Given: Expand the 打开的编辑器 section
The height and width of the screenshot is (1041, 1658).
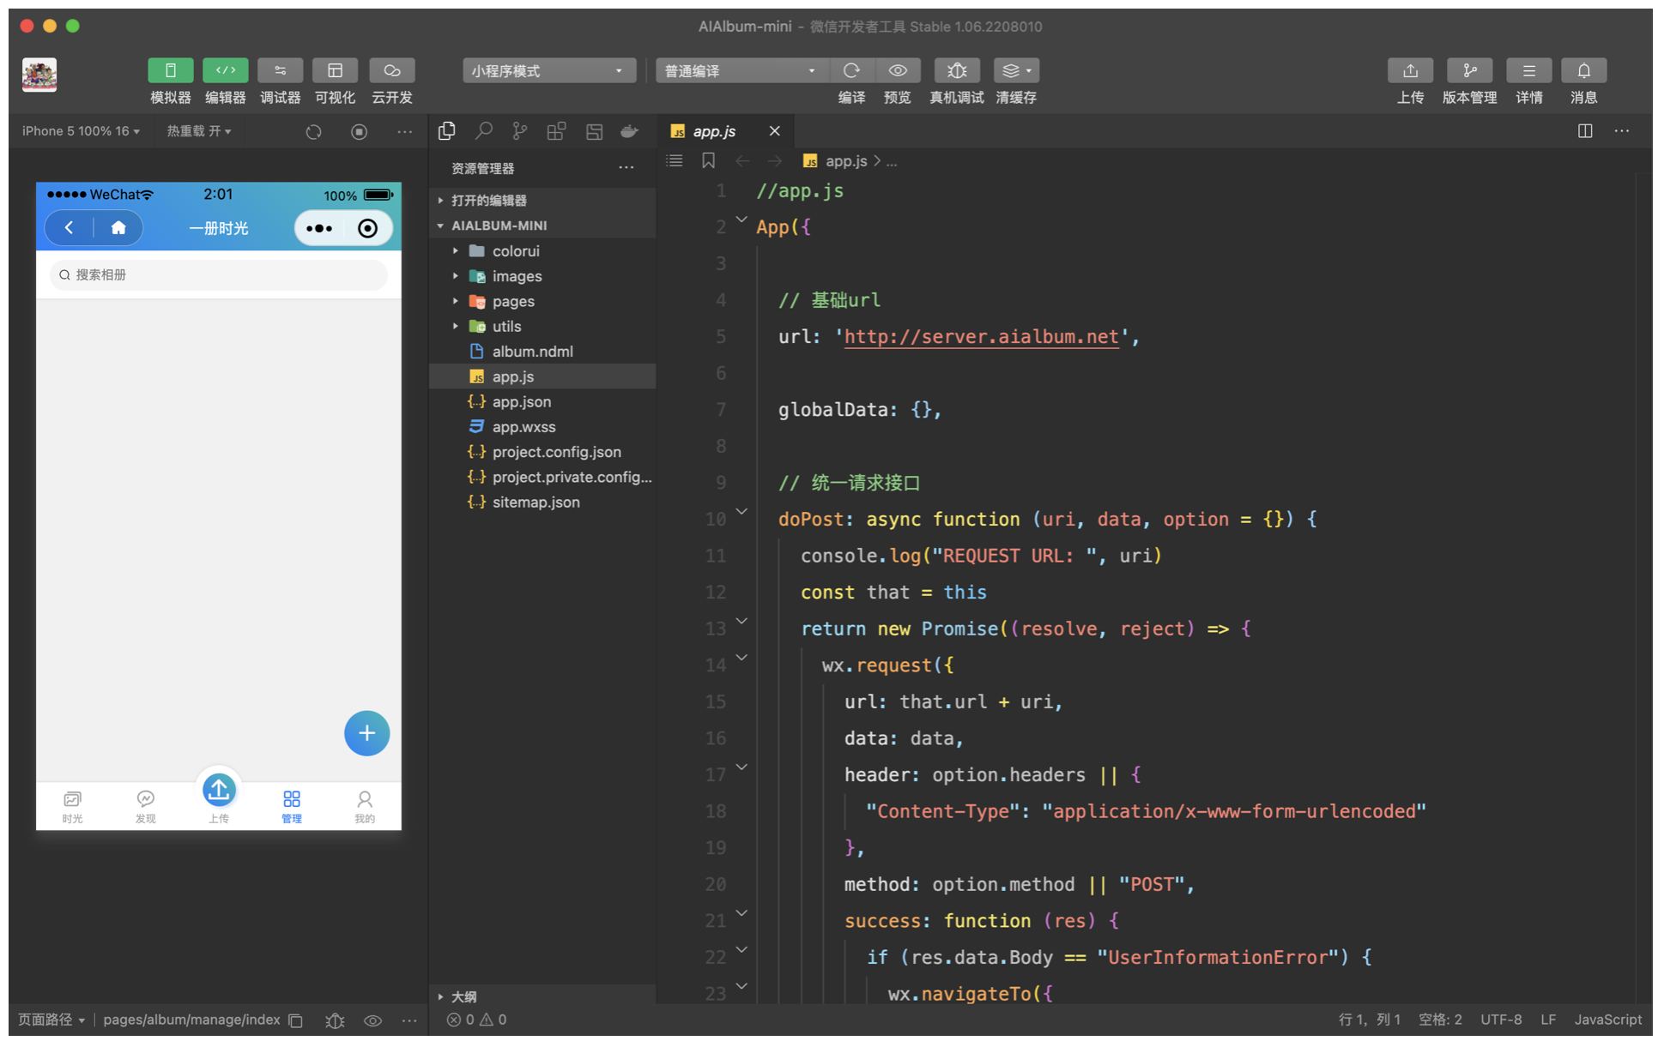Looking at the screenshot, I should point(542,201).
